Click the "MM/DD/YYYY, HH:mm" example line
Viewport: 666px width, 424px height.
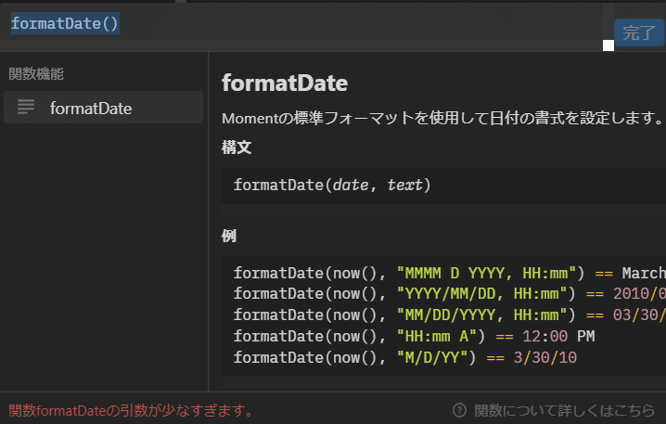[x=449, y=315]
